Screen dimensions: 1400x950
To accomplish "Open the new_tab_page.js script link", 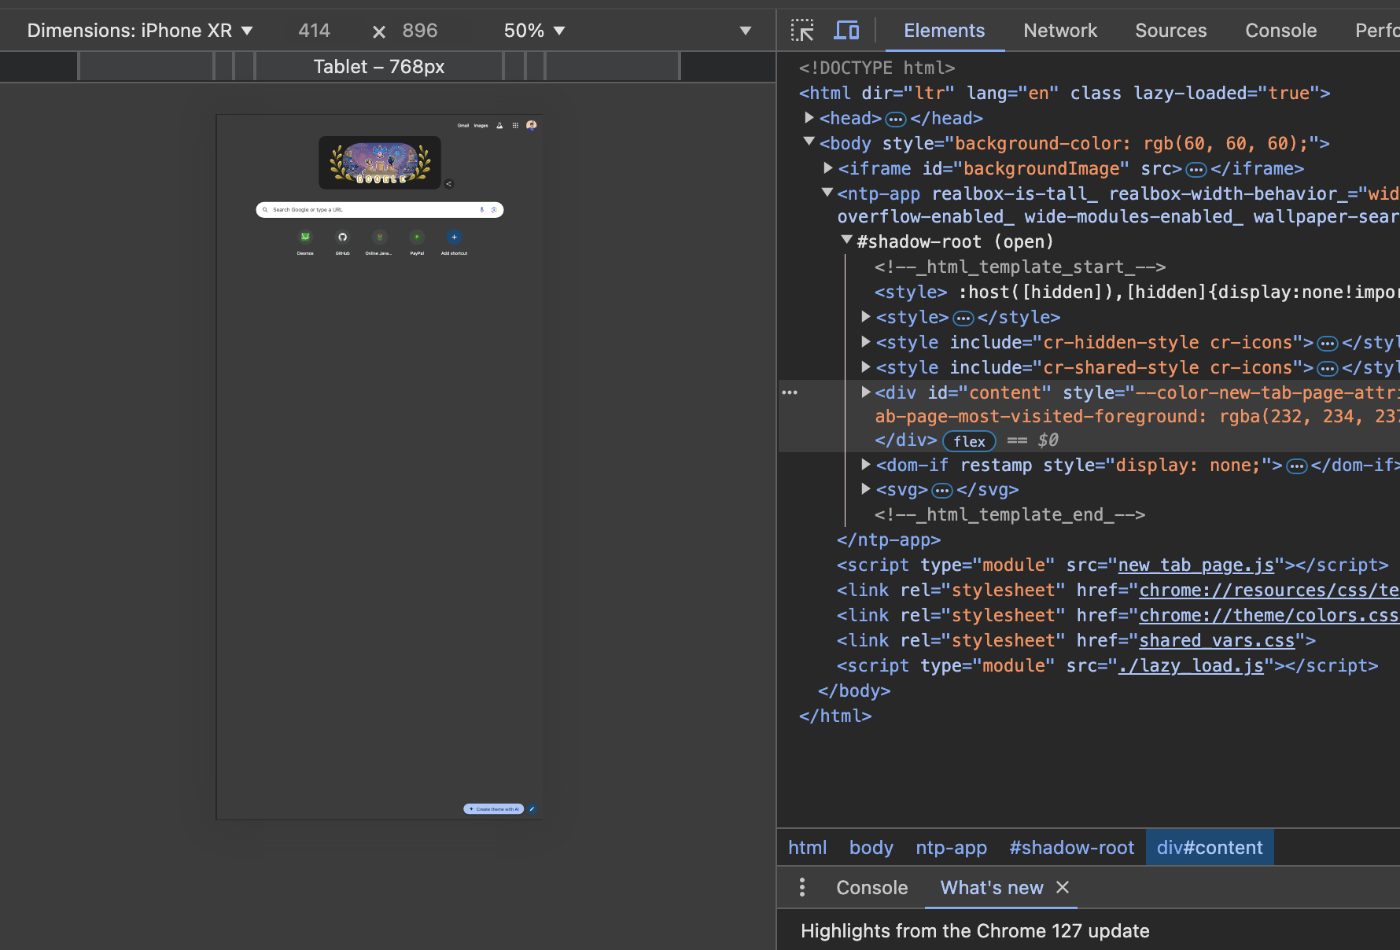I will pyautogui.click(x=1196, y=565).
